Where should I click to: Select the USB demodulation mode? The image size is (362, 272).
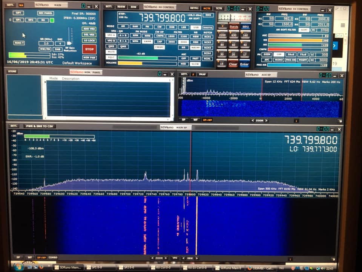(195, 27)
